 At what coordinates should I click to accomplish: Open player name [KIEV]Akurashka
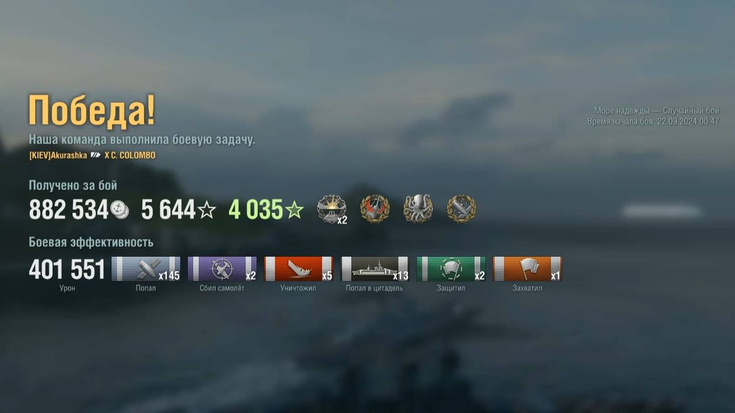pyautogui.click(x=58, y=155)
